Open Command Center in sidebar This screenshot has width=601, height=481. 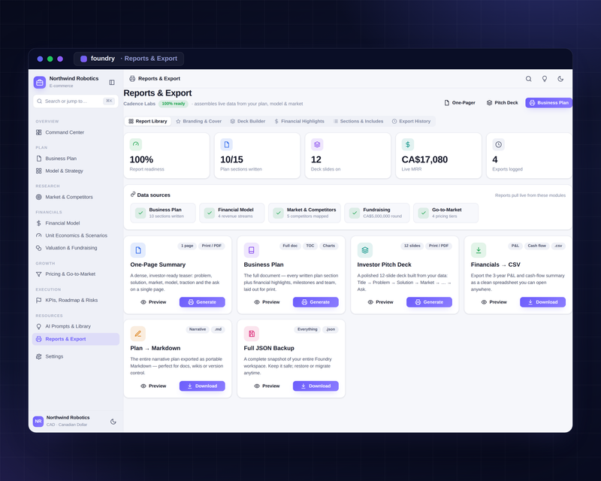[x=76, y=132]
